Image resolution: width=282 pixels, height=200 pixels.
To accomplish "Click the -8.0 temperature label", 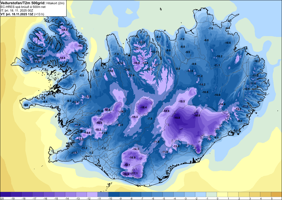I will pos(178,69).
